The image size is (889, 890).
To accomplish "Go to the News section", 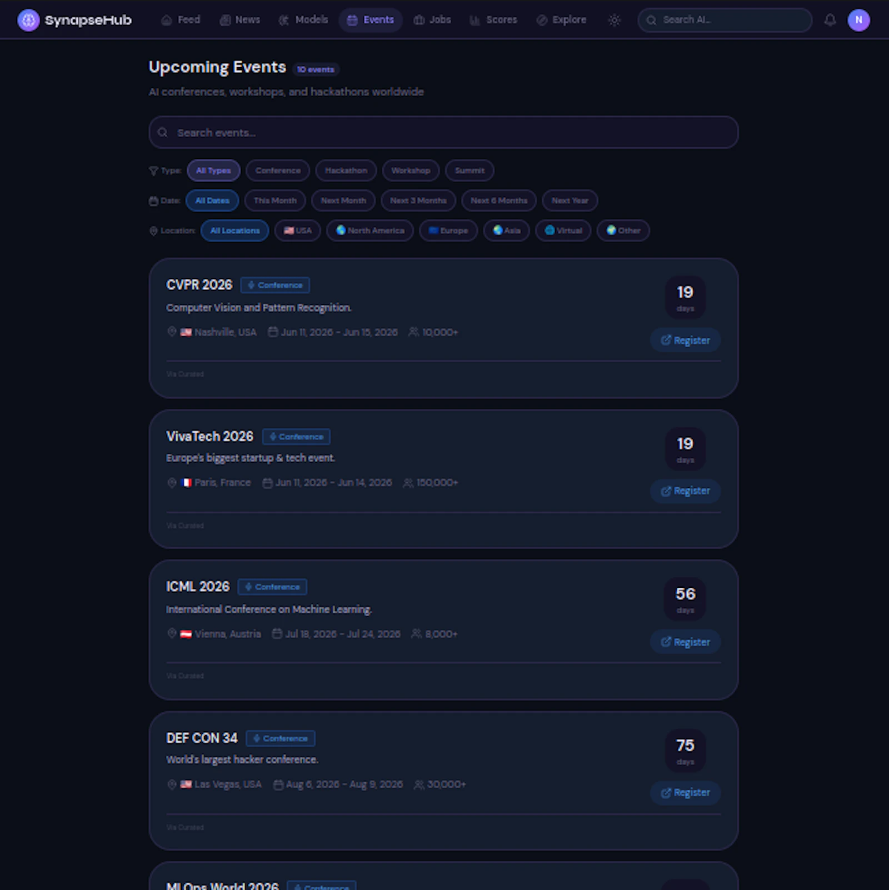I will coord(240,20).
